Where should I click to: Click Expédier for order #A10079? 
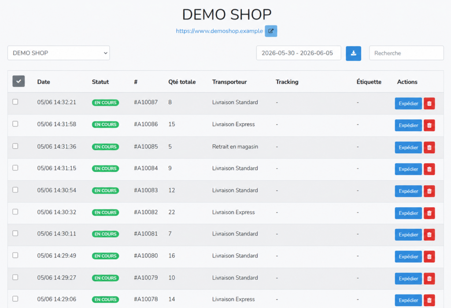pos(408,279)
